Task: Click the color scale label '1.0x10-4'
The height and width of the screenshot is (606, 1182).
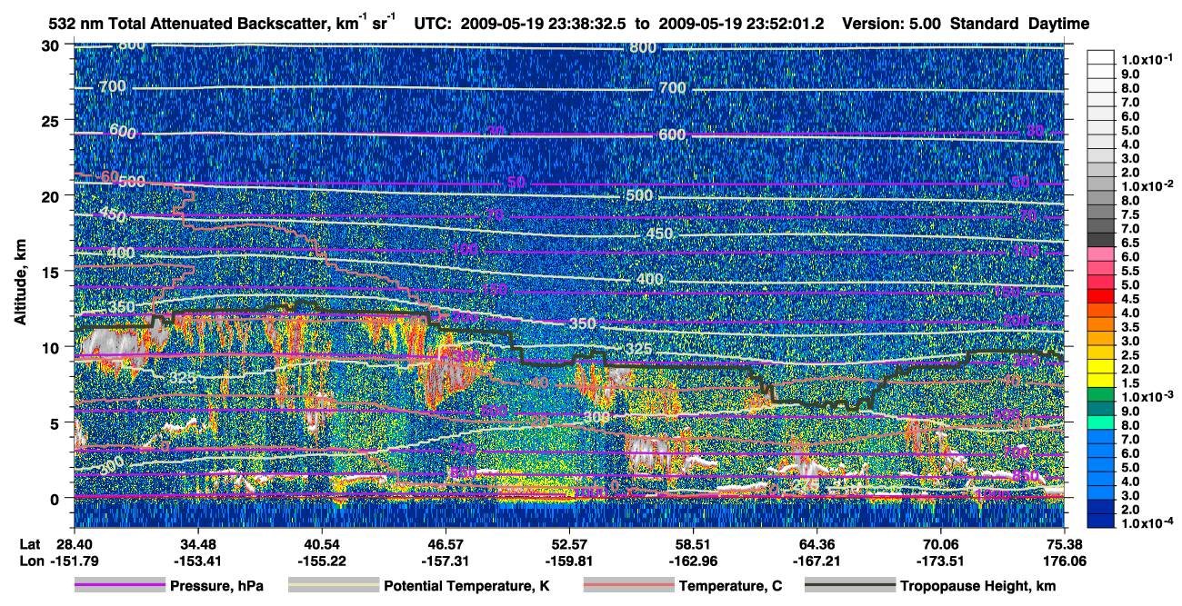Action: tap(1146, 522)
